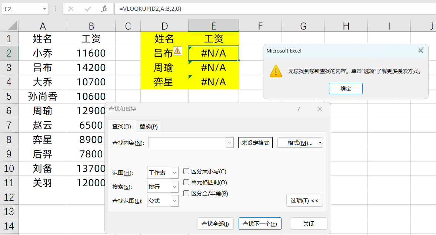Select cell D3 containing 周瑜

pyautogui.click(x=164, y=67)
